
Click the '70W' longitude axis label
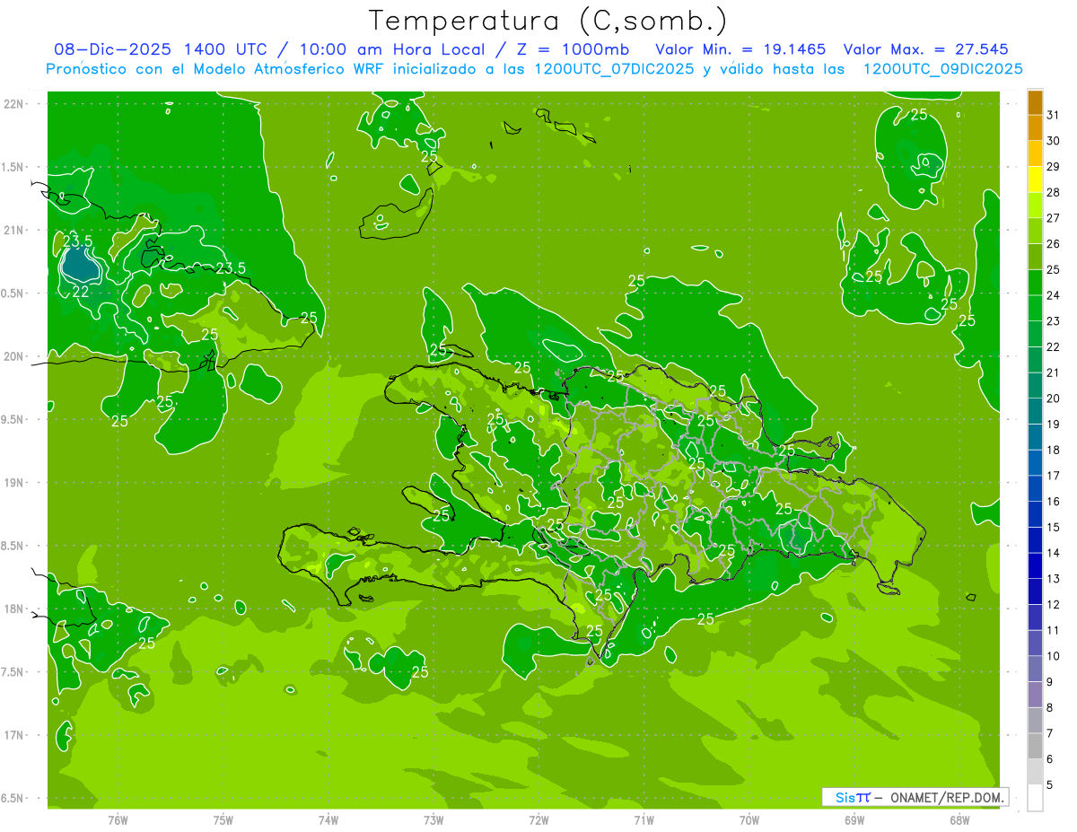749,820
